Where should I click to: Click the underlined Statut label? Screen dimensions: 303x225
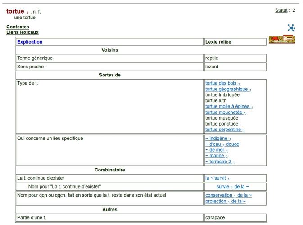[x=281, y=10]
